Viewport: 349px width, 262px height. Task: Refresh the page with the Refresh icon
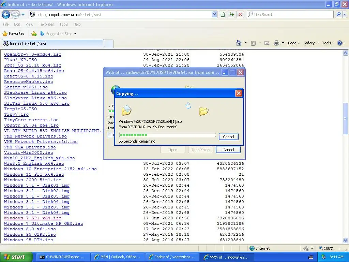tap(231, 14)
